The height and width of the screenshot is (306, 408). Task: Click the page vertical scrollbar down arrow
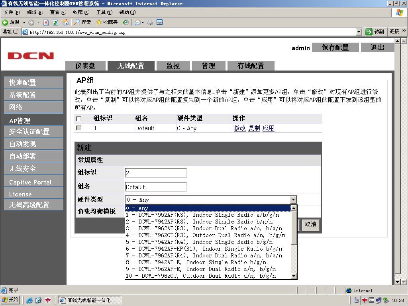click(x=397, y=282)
